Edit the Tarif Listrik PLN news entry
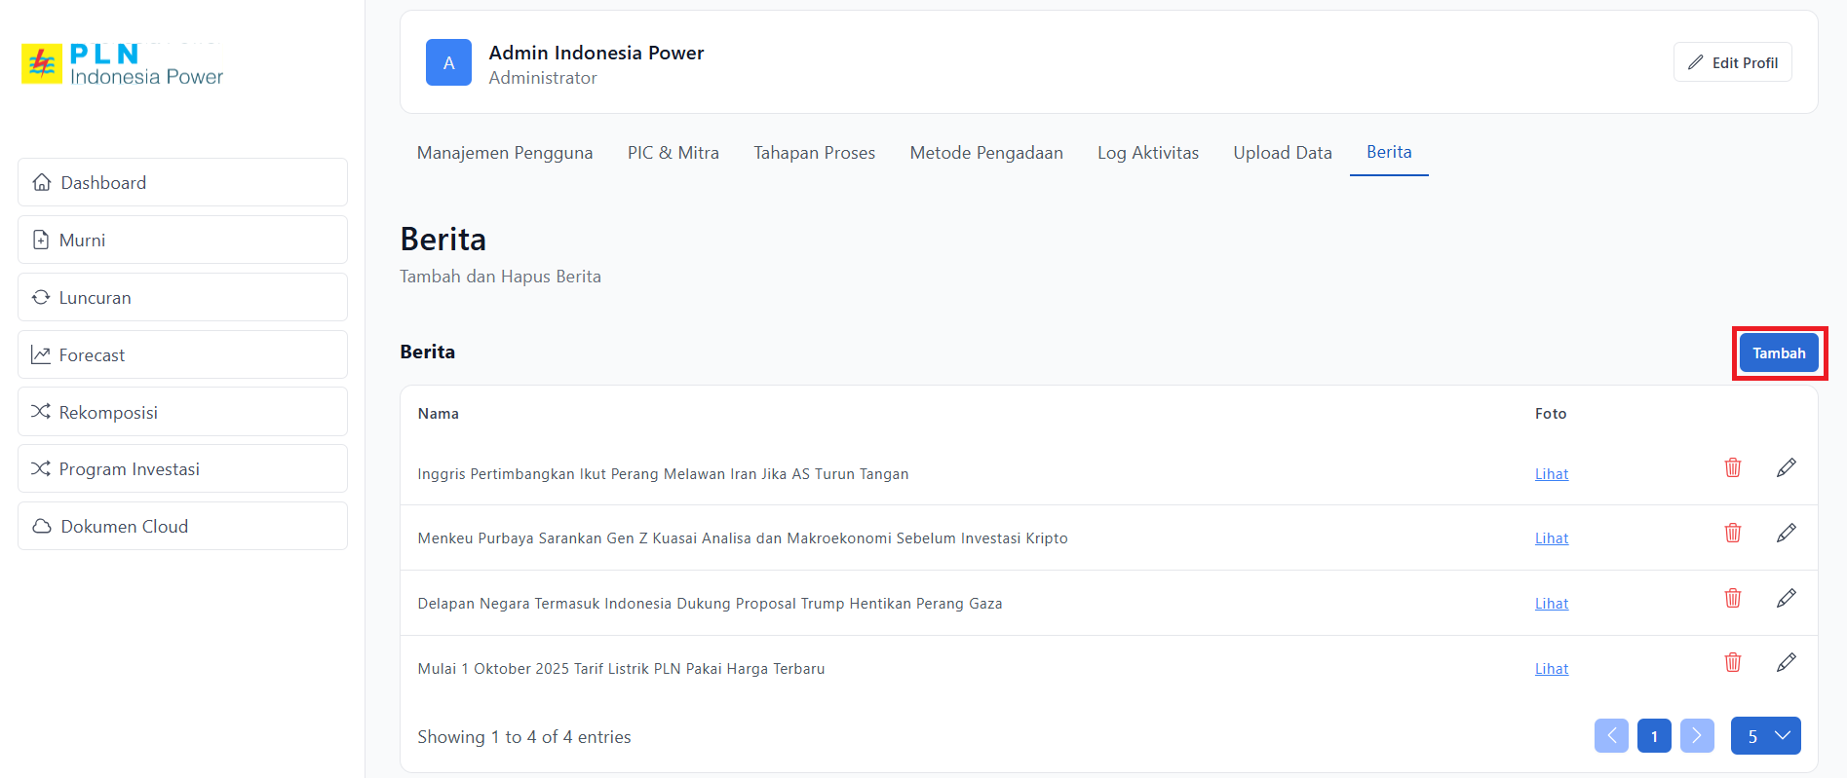 (x=1786, y=663)
